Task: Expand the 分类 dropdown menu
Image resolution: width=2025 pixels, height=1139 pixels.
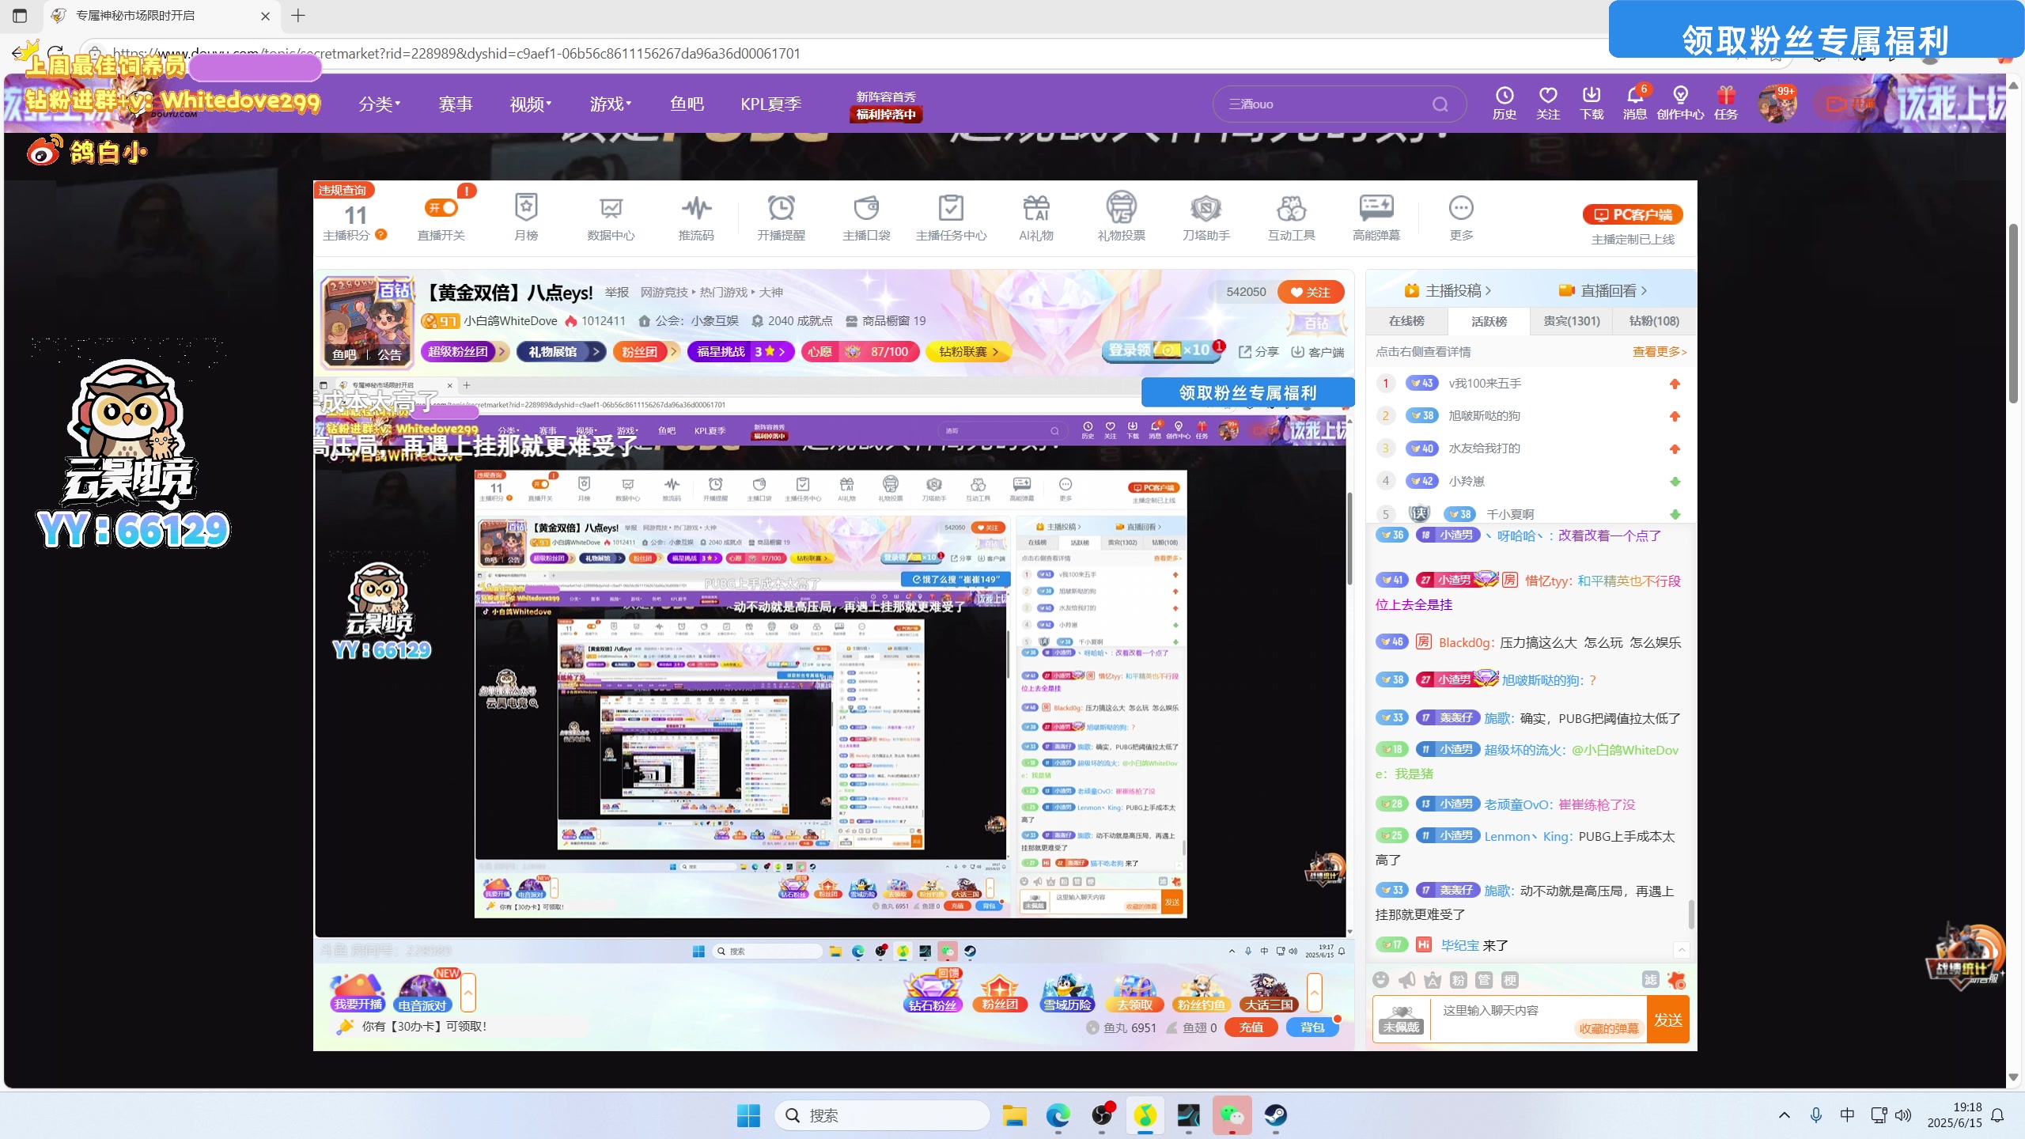Action: click(380, 104)
